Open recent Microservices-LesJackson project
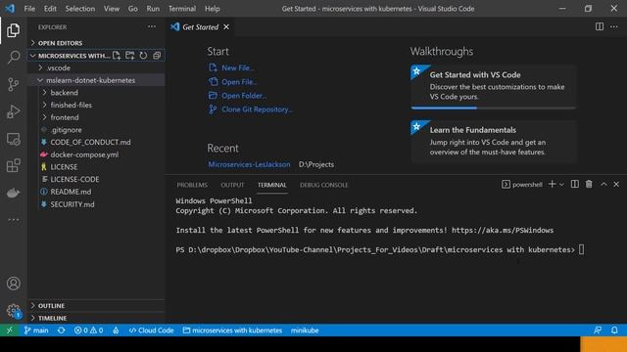 pyautogui.click(x=249, y=164)
